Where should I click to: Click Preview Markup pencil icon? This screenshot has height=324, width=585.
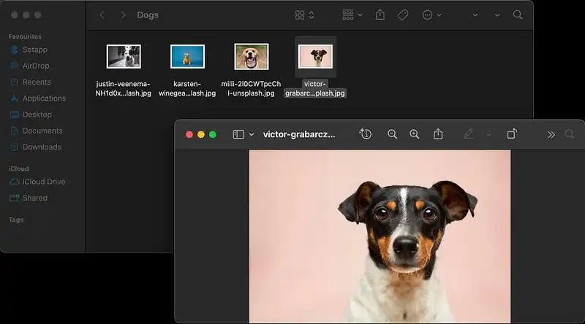469,134
